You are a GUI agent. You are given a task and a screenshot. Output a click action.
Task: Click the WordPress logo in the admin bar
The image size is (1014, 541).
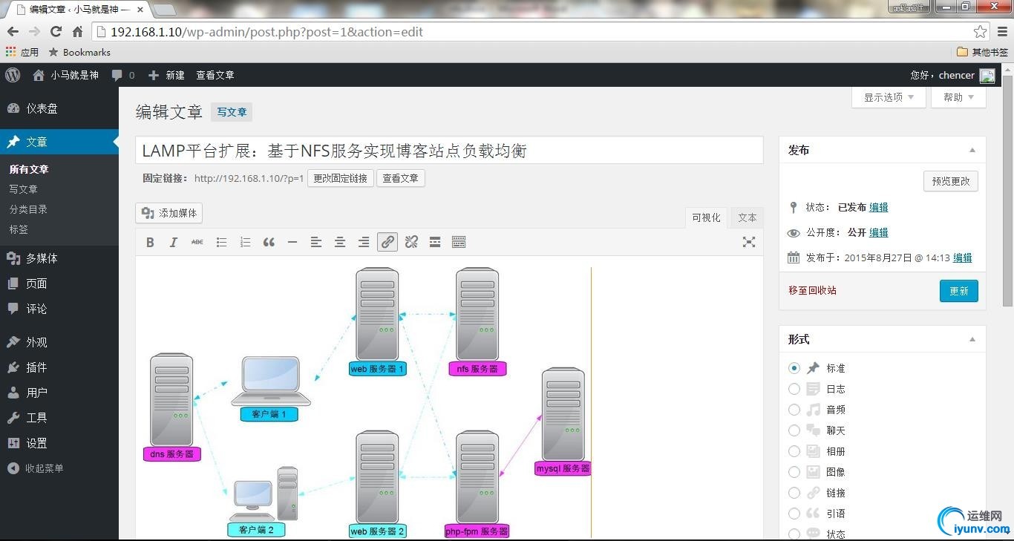point(13,75)
